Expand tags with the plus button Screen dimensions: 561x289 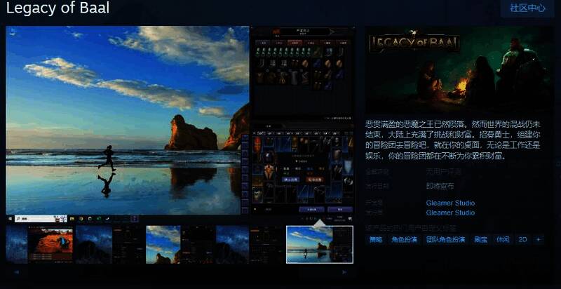(x=539, y=239)
